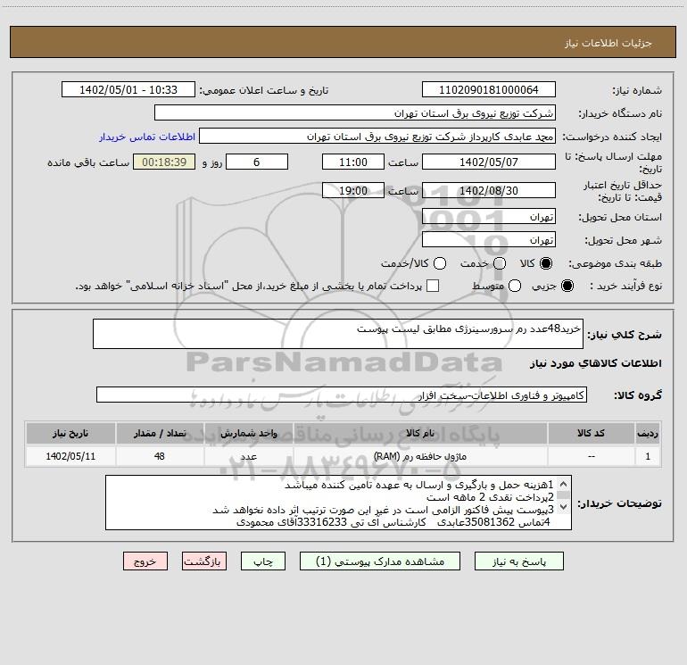Click the گروه کالا field

point(342,395)
